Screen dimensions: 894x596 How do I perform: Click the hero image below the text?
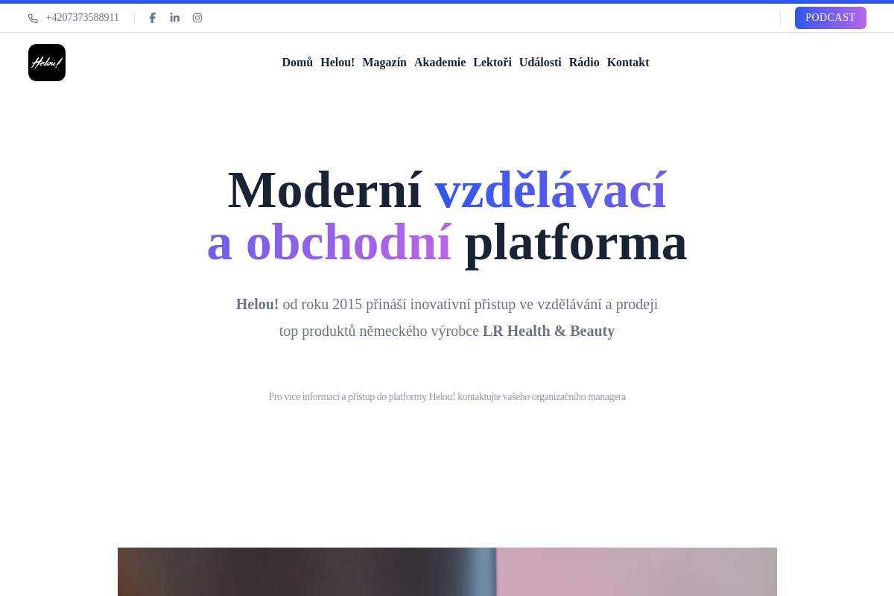tap(447, 571)
